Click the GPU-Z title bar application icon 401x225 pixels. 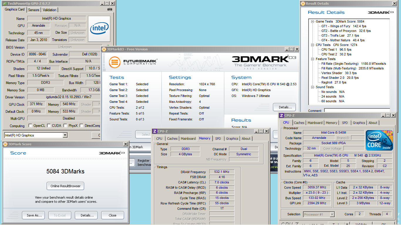click(x=5, y=4)
